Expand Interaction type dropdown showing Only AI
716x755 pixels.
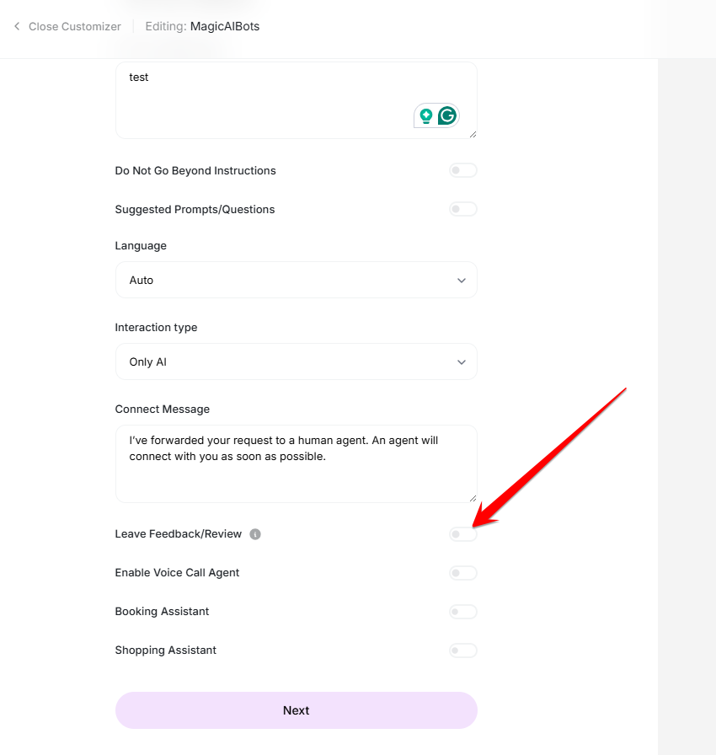(x=296, y=362)
